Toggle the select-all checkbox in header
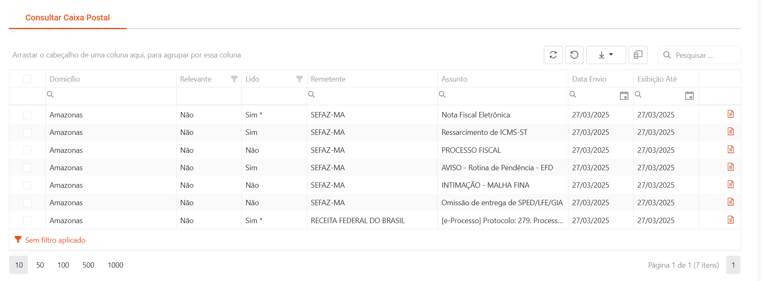Screen dimensions: 762x281 pos(27,79)
